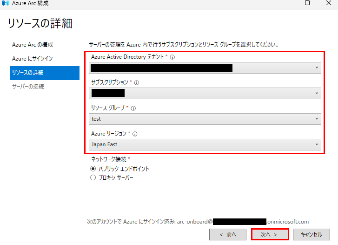This screenshot has width=338, height=245.
Task: Select the リソースの詳細 step in sidebar
Action: [x=45, y=73]
